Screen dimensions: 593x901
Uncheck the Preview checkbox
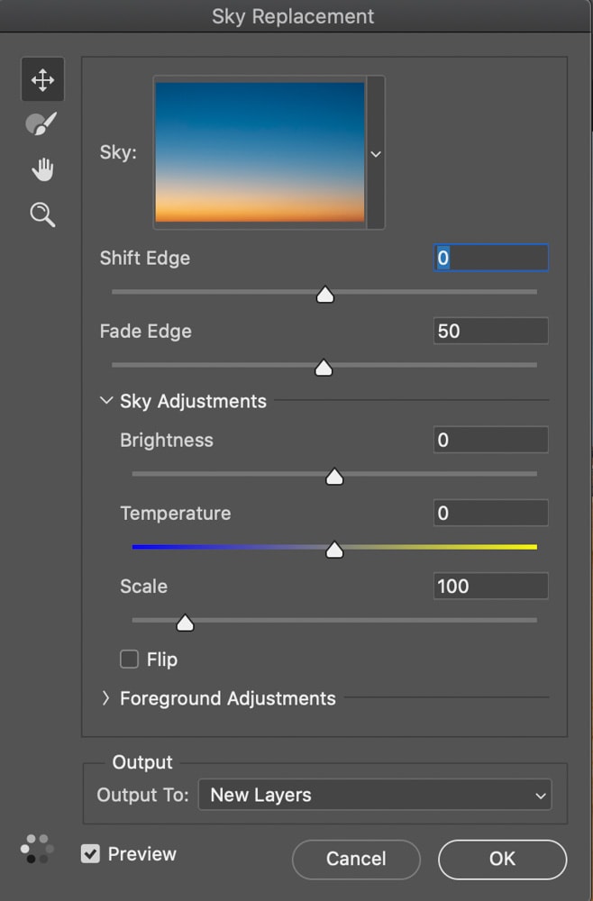(90, 854)
